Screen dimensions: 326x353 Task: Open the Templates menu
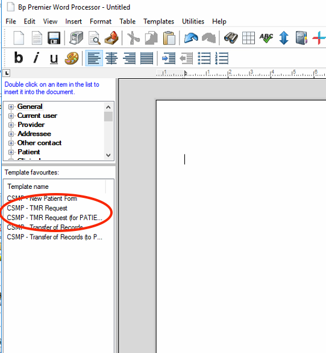coord(159,22)
